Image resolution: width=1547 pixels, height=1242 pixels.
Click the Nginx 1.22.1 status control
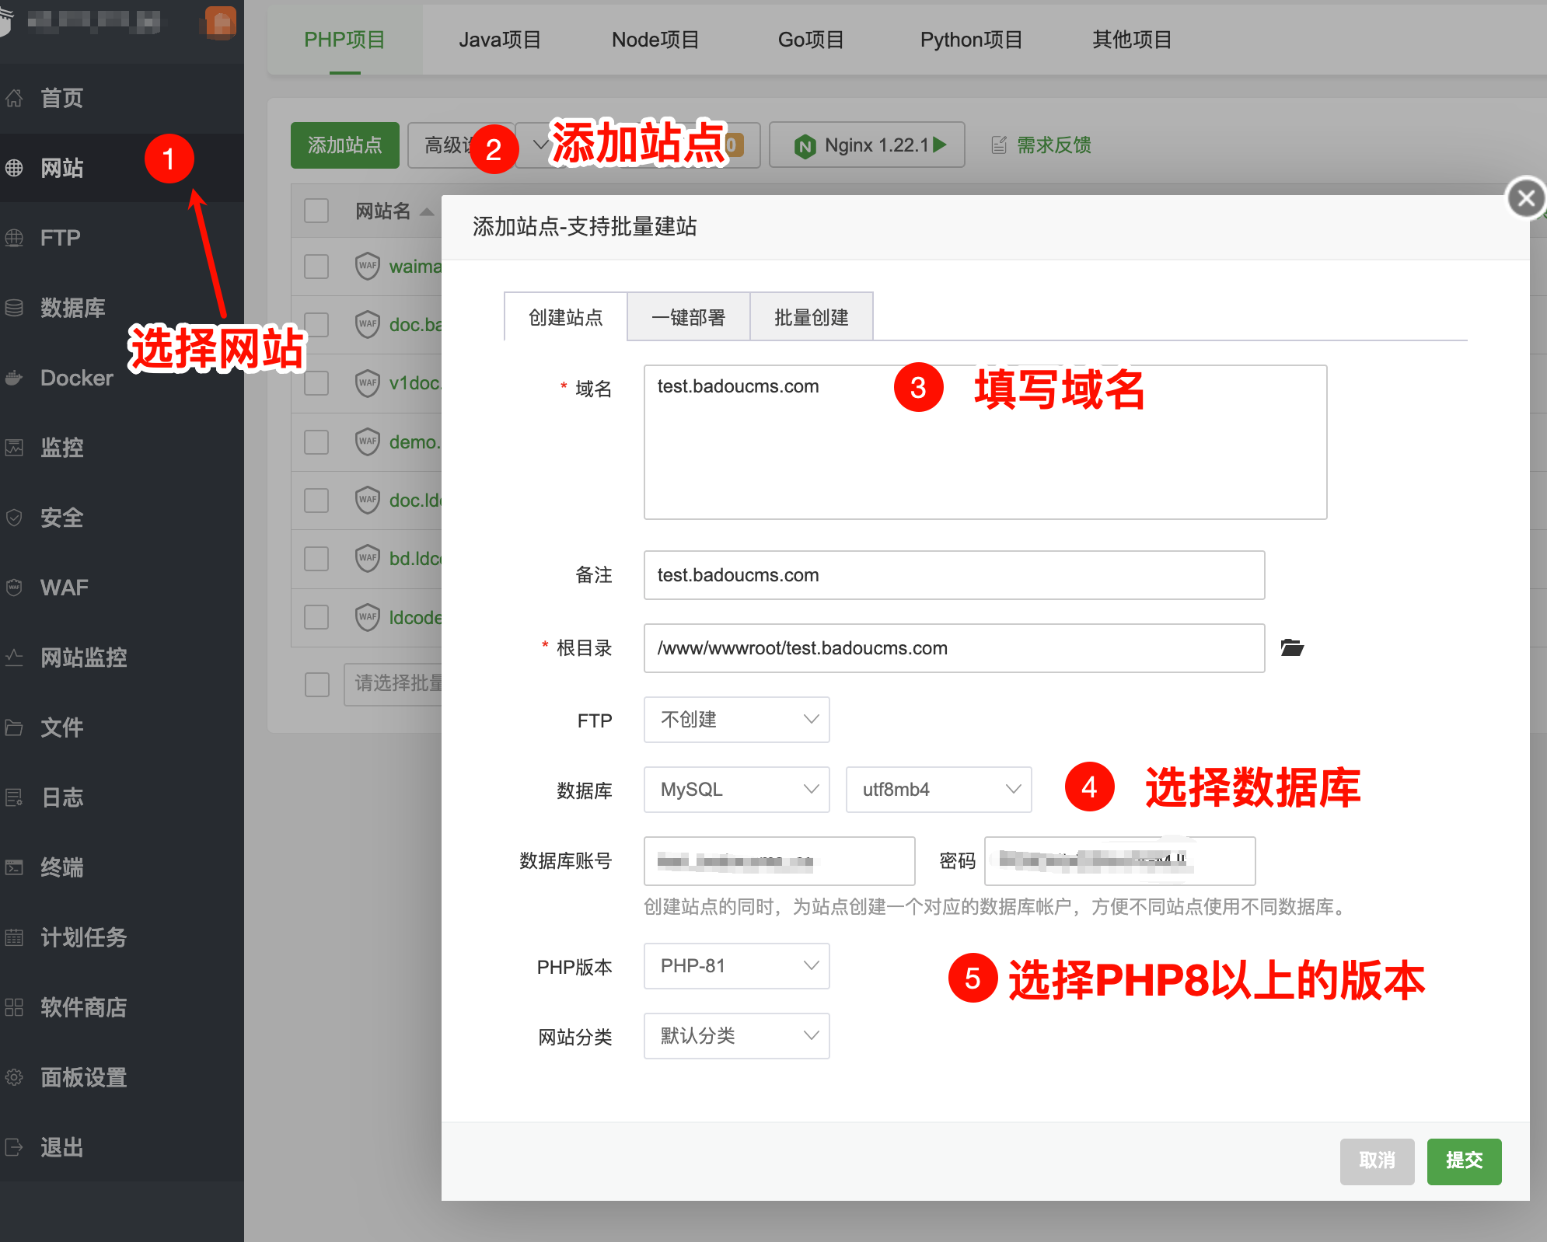coord(867,145)
